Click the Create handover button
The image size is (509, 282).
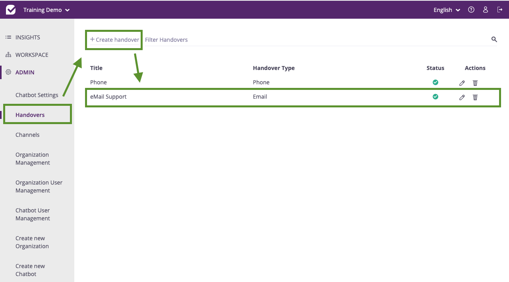tap(114, 39)
